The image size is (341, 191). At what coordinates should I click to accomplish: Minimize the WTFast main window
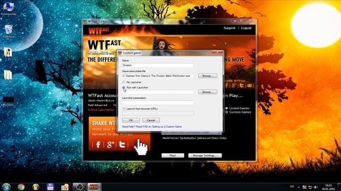pos(234,21)
